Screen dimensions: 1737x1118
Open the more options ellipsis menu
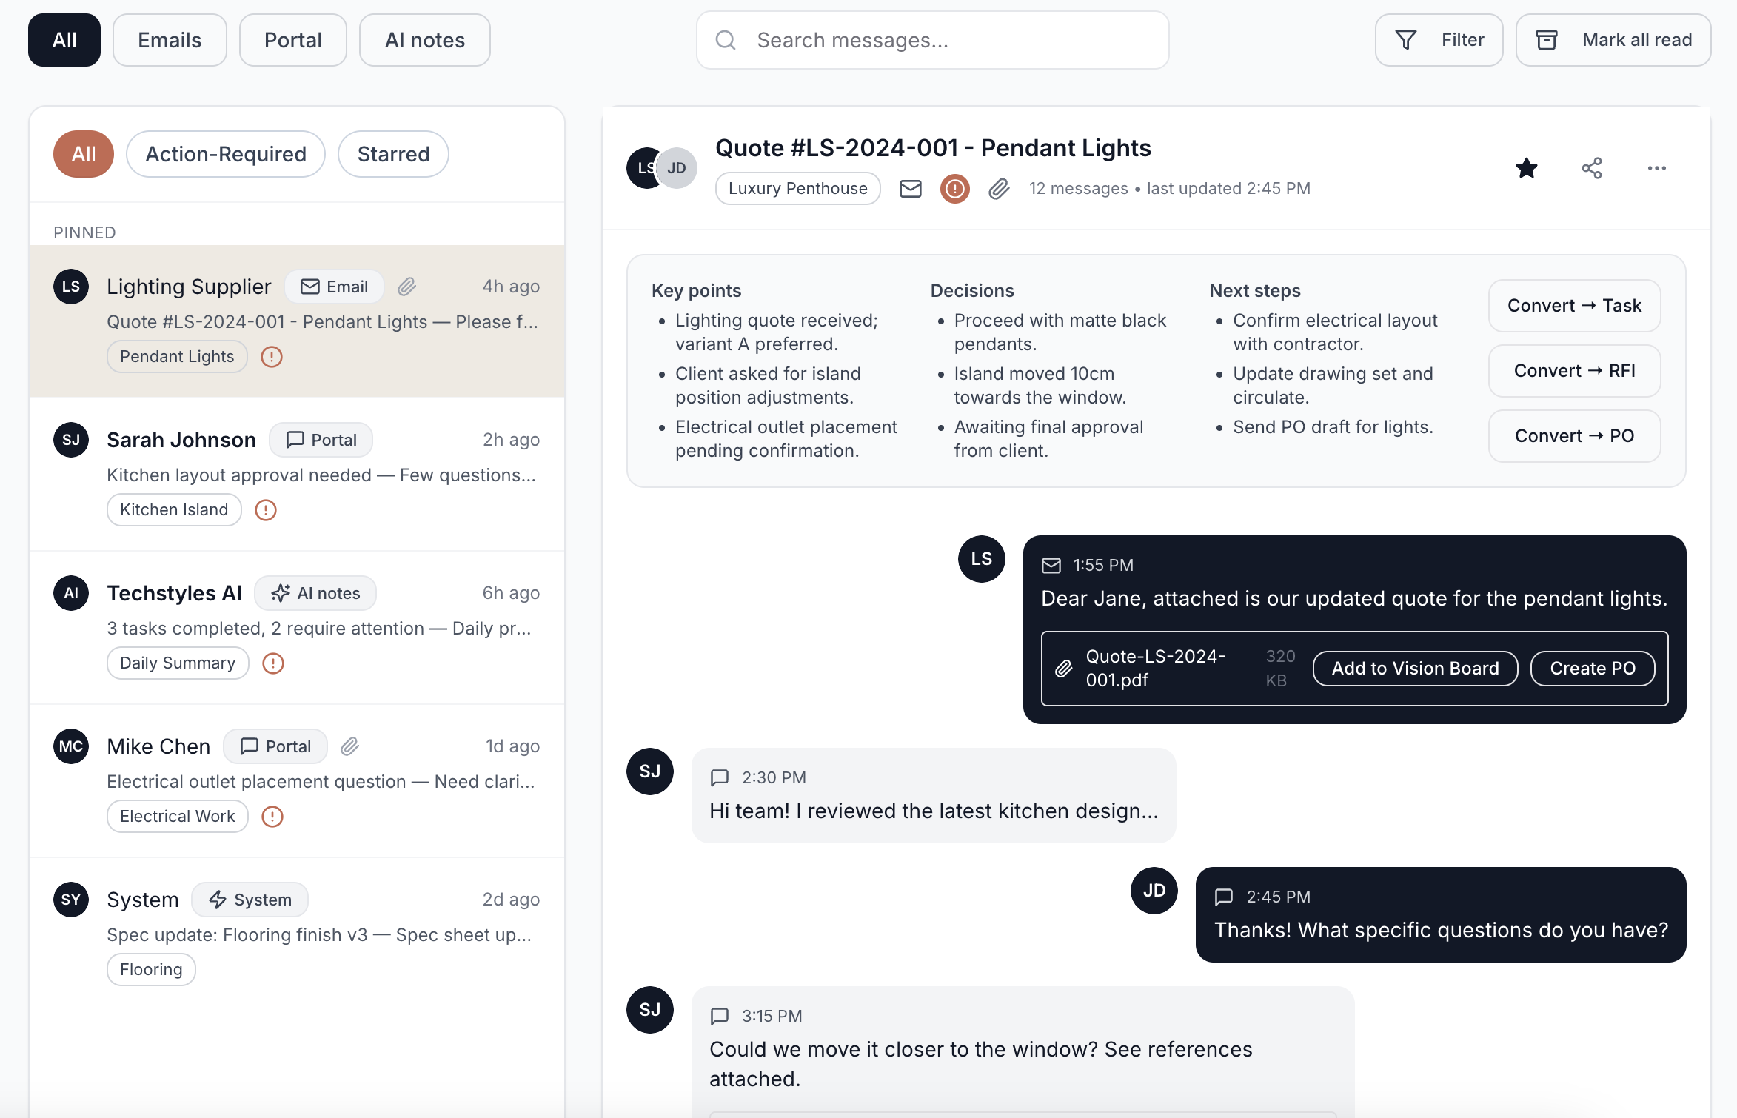pyautogui.click(x=1656, y=168)
